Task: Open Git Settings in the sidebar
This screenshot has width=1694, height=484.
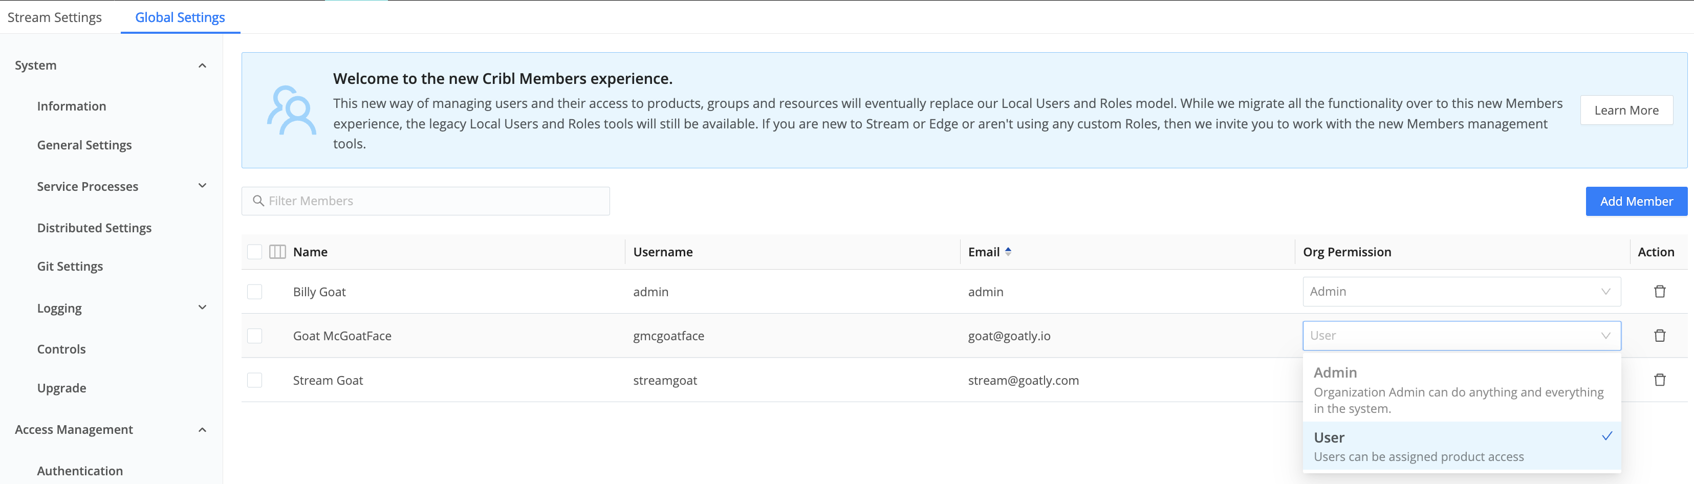Action: pos(70,267)
